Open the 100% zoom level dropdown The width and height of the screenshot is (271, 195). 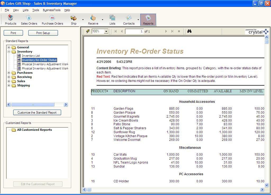(x=106, y=31)
